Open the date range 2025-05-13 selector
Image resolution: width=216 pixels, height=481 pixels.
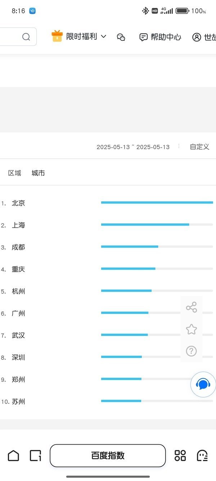[133, 147]
